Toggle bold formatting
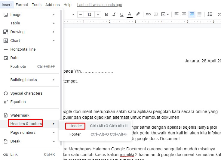The height and width of the screenshot is (160, 221). (106, 14)
